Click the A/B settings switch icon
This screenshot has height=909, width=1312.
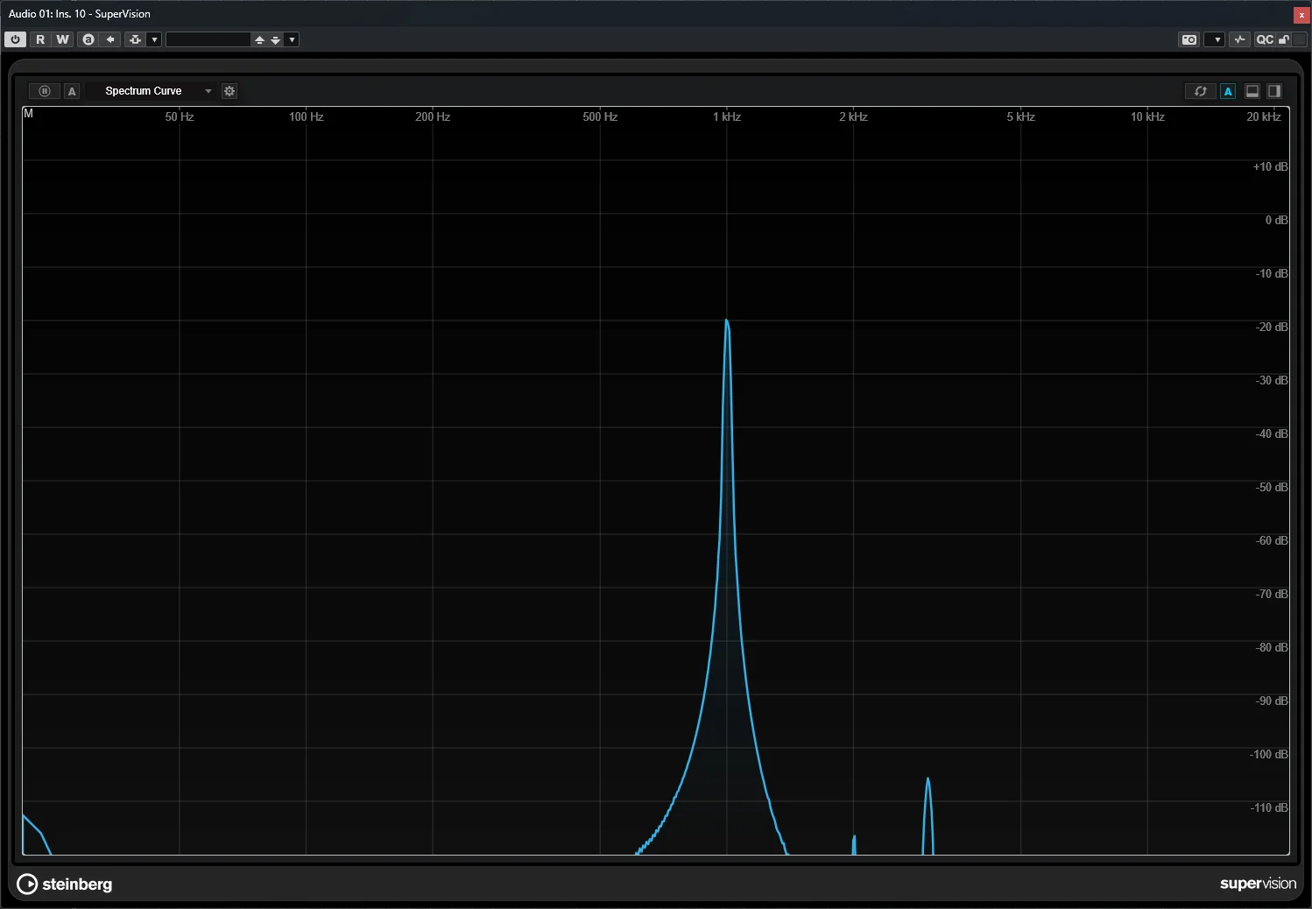[x=88, y=39]
